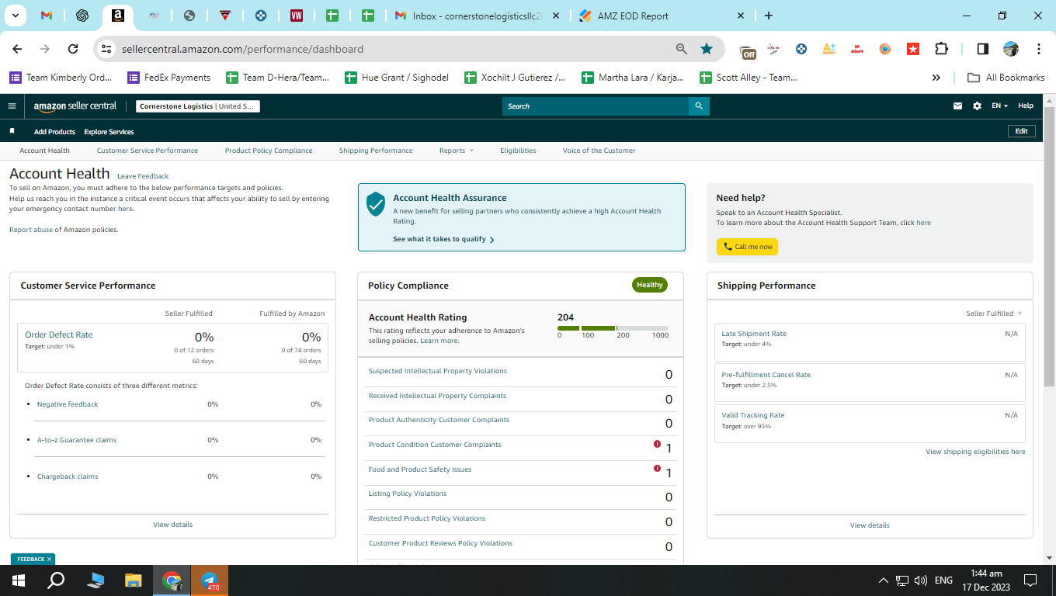Open the Chrome three-dot menu
This screenshot has width=1056, height=596.
pyautogui.click(x=1039, y=49)
